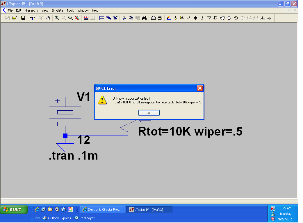Open the Hierarchy menu
The height and width of the screenshot is (223, 303).
pyautogui.click(x=31, y=10)
